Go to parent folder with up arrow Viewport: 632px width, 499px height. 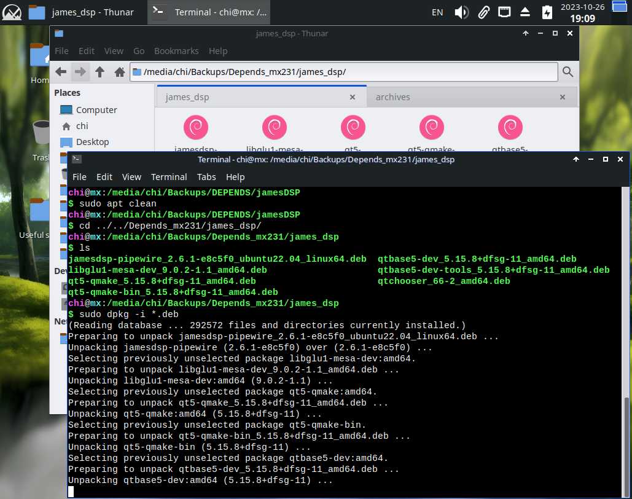coord(99,72)
